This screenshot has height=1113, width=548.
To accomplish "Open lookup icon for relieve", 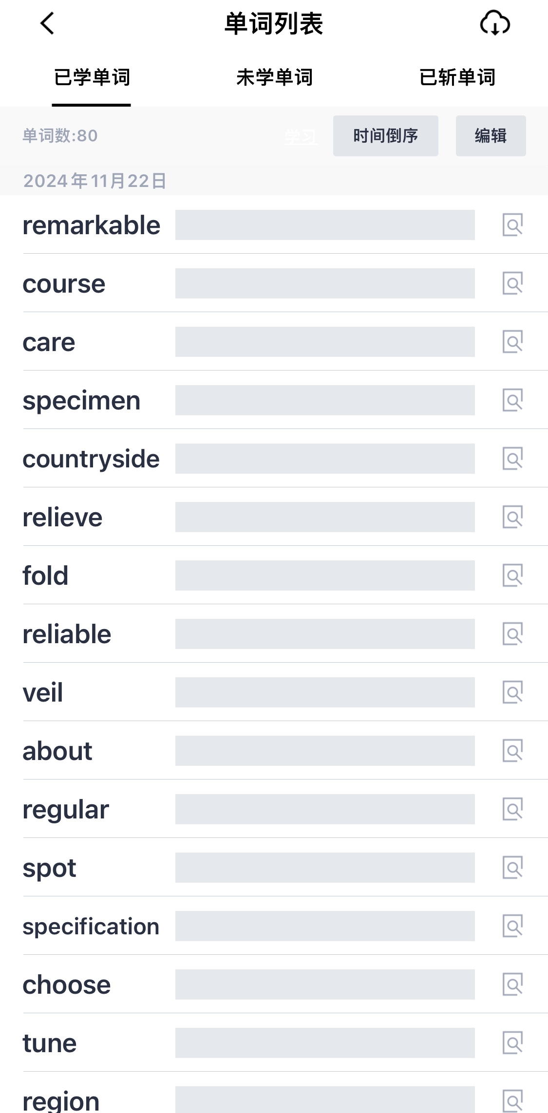I will tap(512, 517).
